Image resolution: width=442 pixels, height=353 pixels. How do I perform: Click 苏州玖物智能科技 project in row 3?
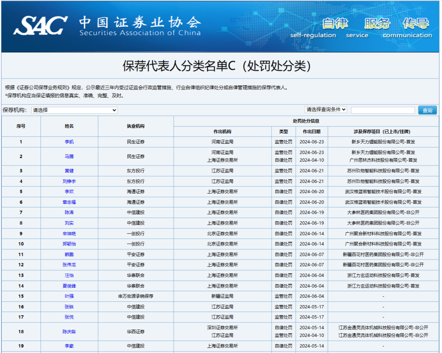point(383,171)
